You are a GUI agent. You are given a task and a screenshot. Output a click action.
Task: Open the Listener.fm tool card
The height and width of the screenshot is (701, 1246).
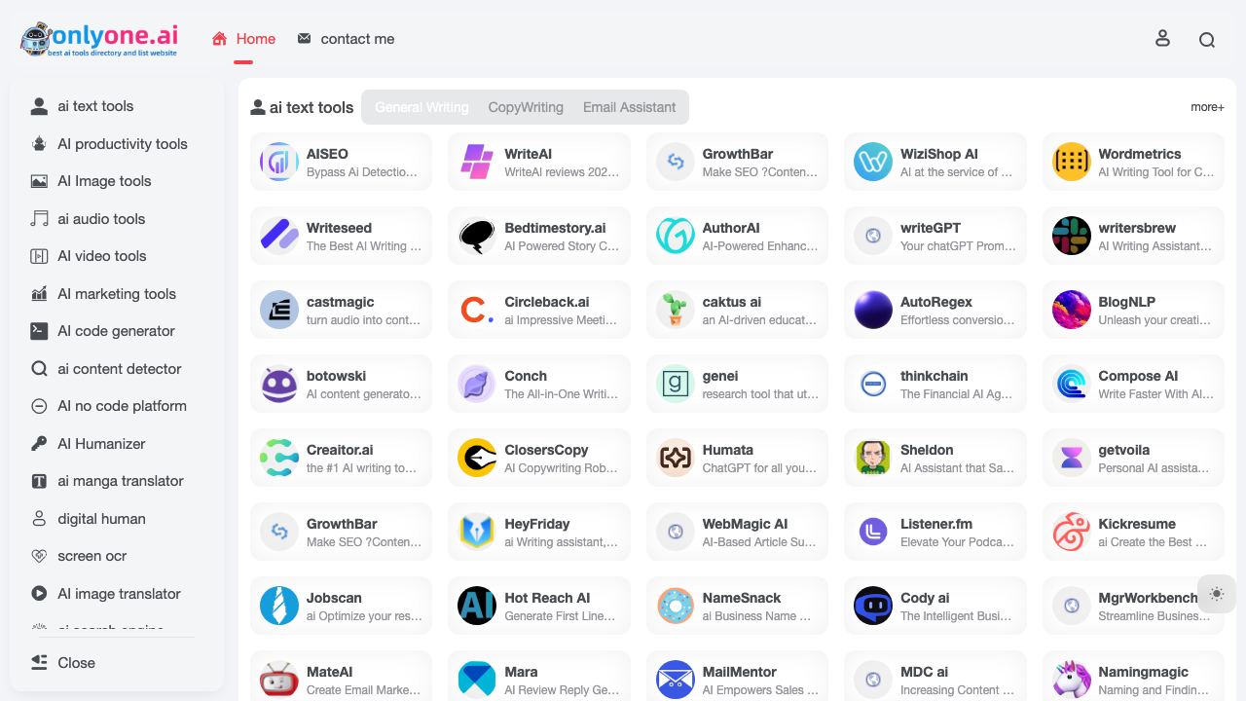(935, 532)
